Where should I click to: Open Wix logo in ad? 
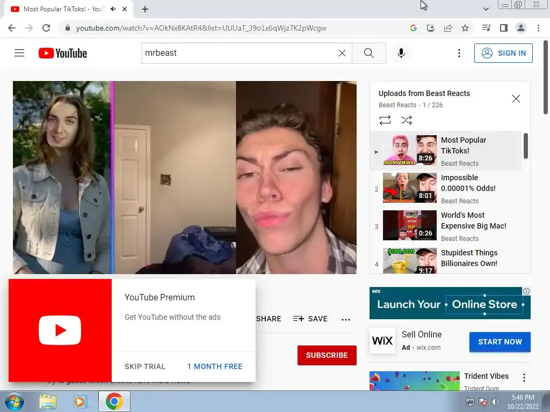click(382, 341)
